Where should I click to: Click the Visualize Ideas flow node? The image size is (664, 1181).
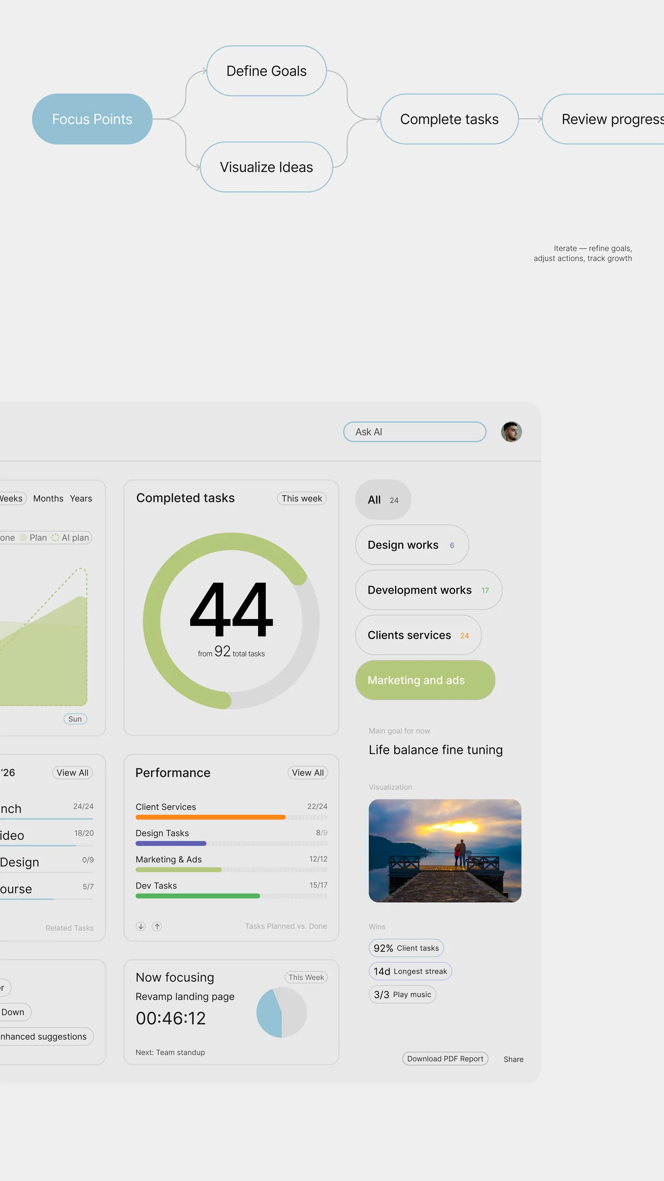point(267,167)
